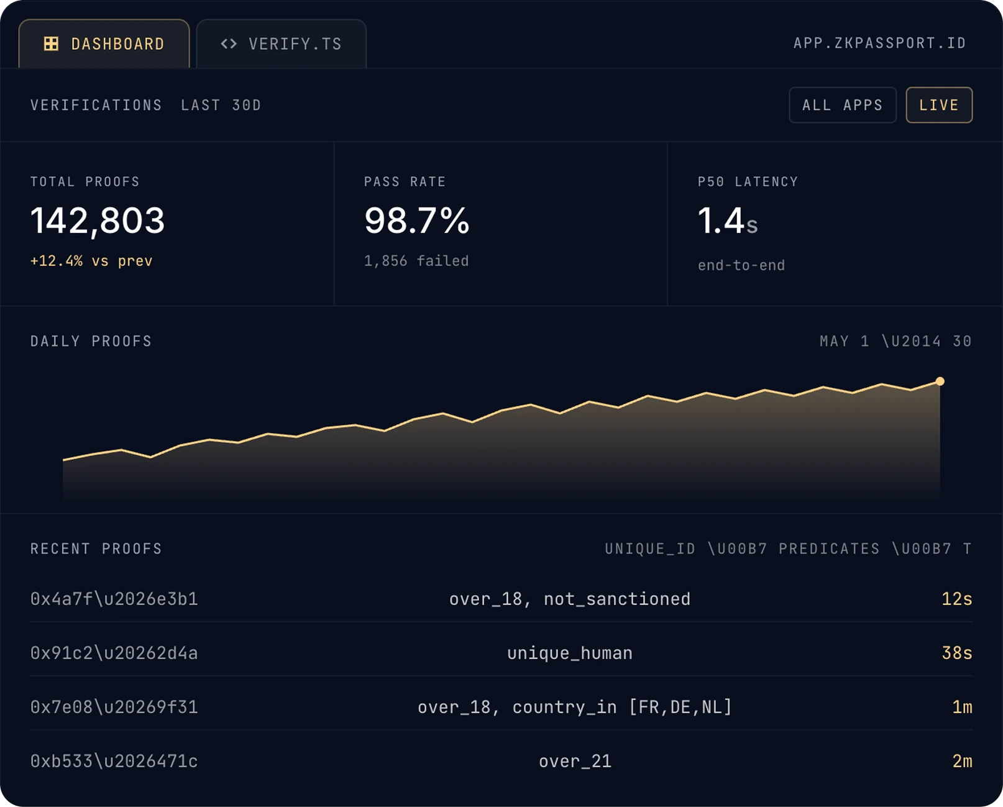Click the 98.7% pass rate value
The width and height of the screenshot is (1003, 807).
(417, 221)
